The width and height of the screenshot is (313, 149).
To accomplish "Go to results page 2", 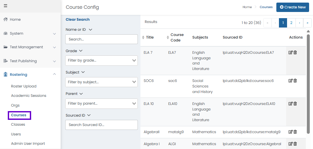I will click(x=291, y=23).
